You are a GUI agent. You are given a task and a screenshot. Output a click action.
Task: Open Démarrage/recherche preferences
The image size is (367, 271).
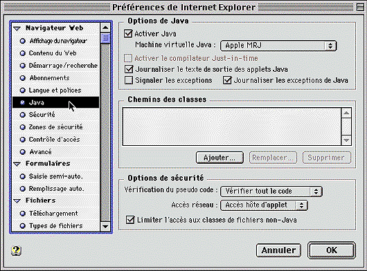(55, 66)
